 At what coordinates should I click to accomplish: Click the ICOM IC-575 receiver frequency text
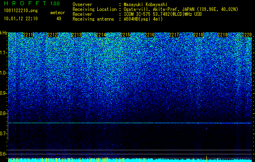coord(163,14)
